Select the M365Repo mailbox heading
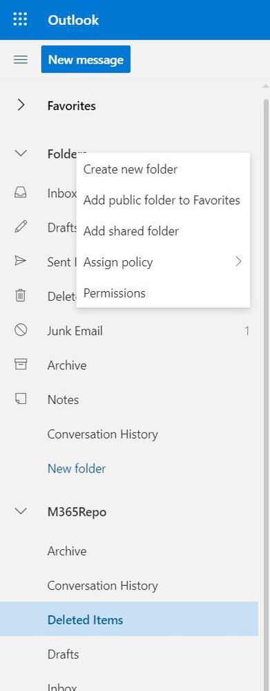The image size is (270, 691). pyautogui.click(x=77, y=512)
